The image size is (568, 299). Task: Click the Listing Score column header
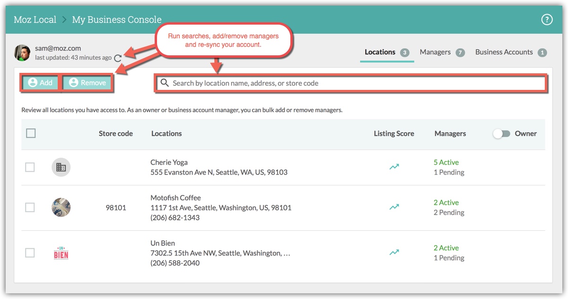coord(394,133)
